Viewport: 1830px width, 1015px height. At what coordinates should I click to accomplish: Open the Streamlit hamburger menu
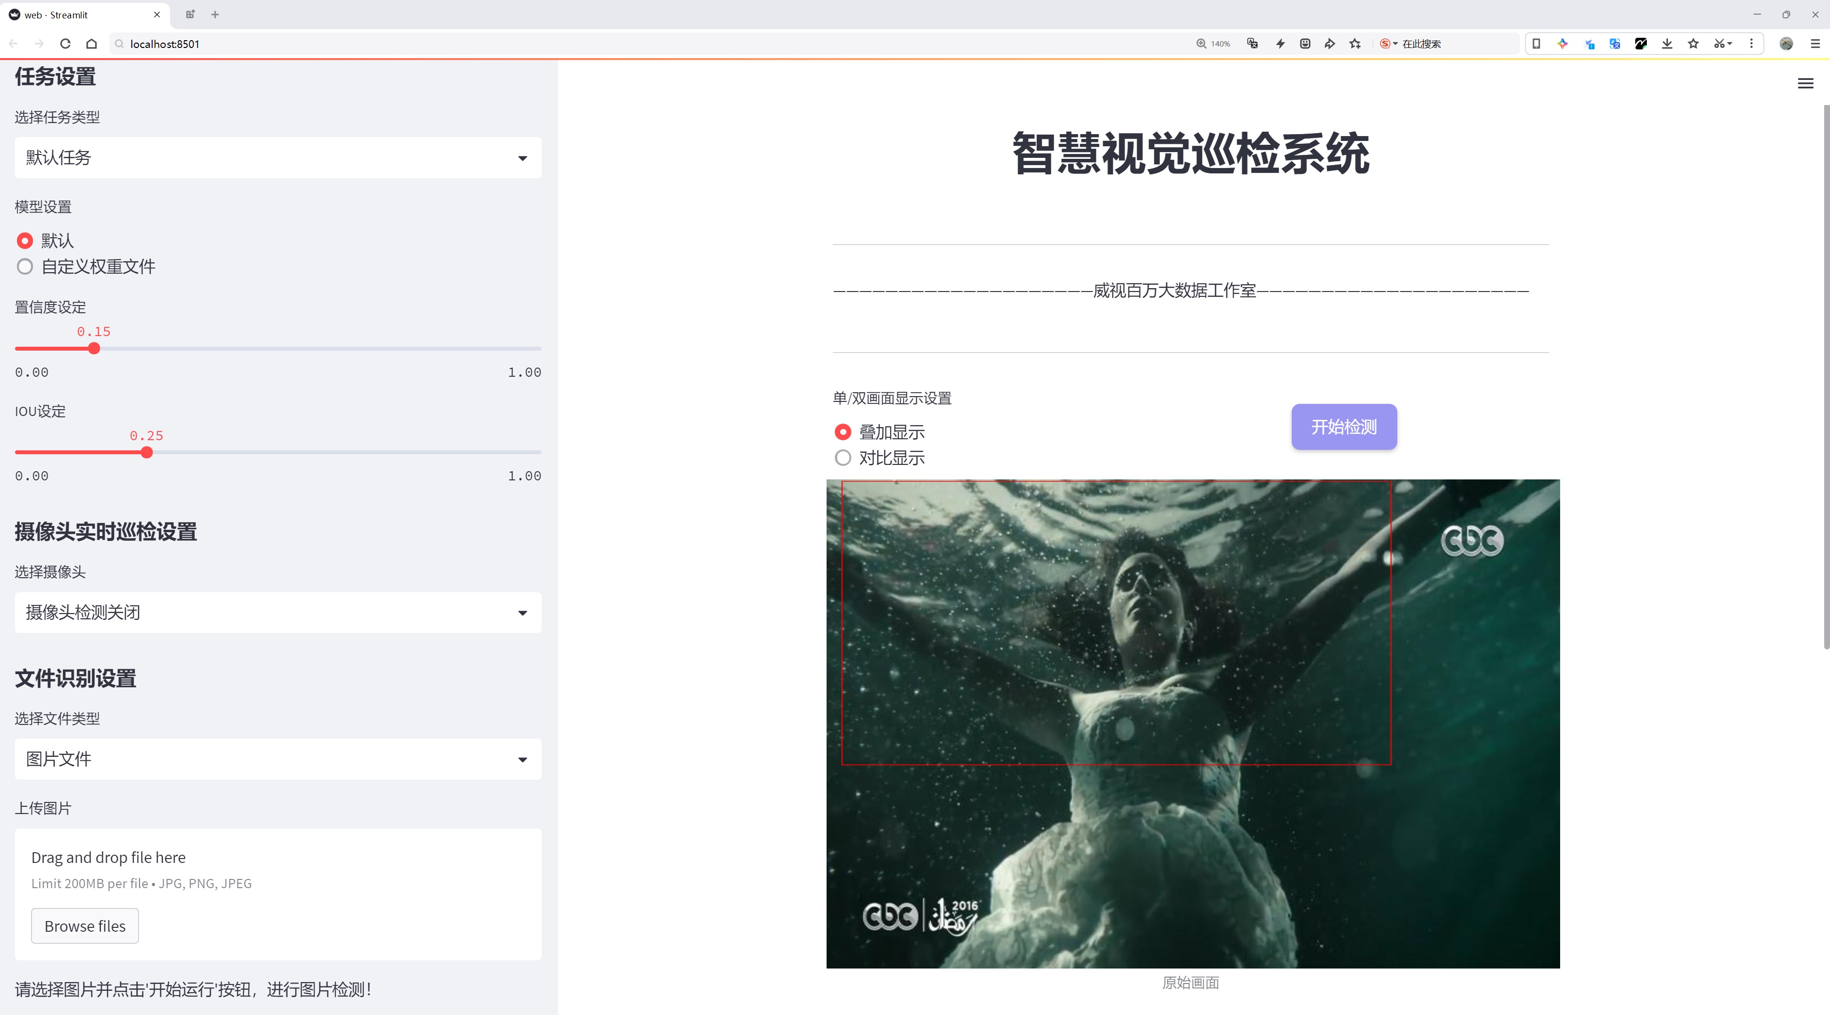[x=1805, y=84]
